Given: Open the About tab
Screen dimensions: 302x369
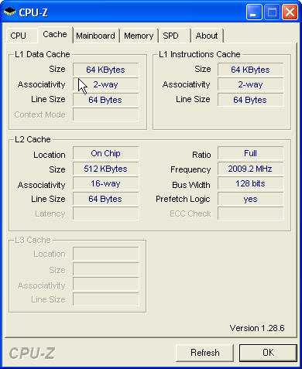Looking at the screenshot, I should (207, 36).
